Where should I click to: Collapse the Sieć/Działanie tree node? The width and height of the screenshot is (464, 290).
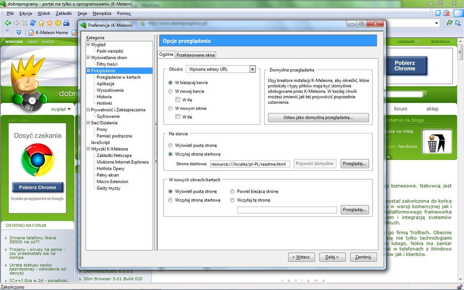(88, 123)
